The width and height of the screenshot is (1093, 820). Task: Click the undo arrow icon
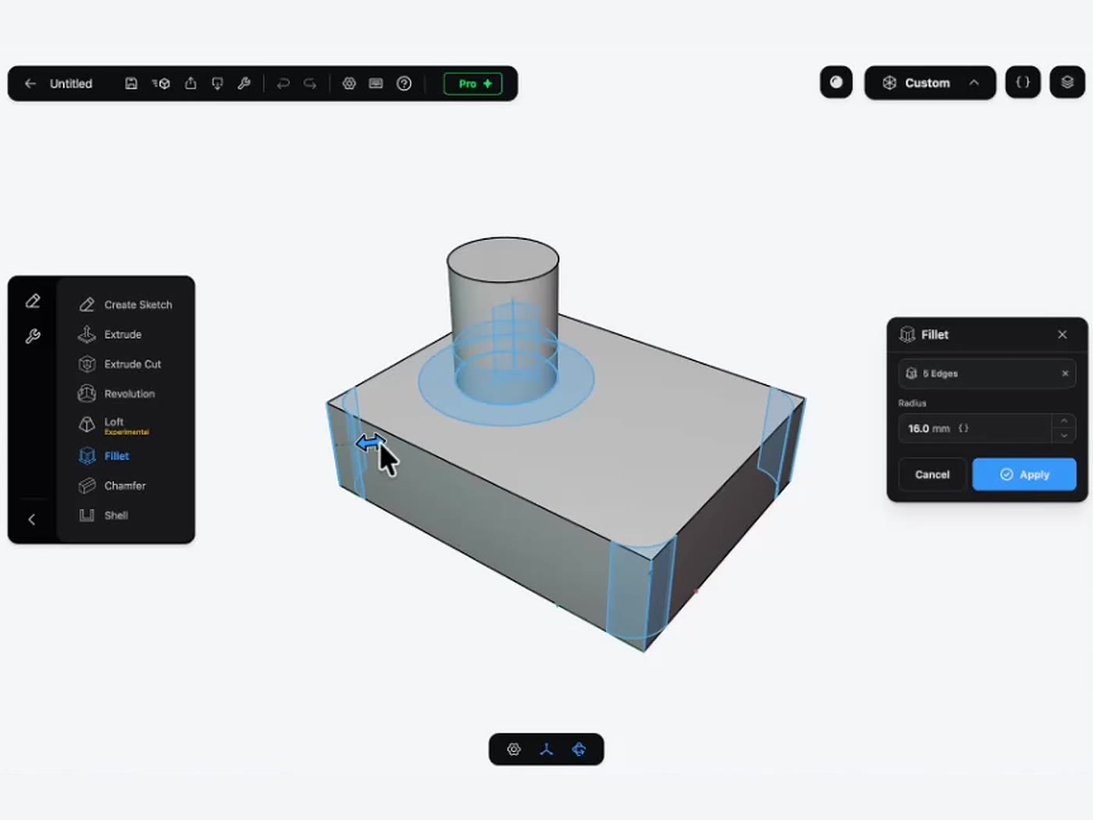(283, 84)
